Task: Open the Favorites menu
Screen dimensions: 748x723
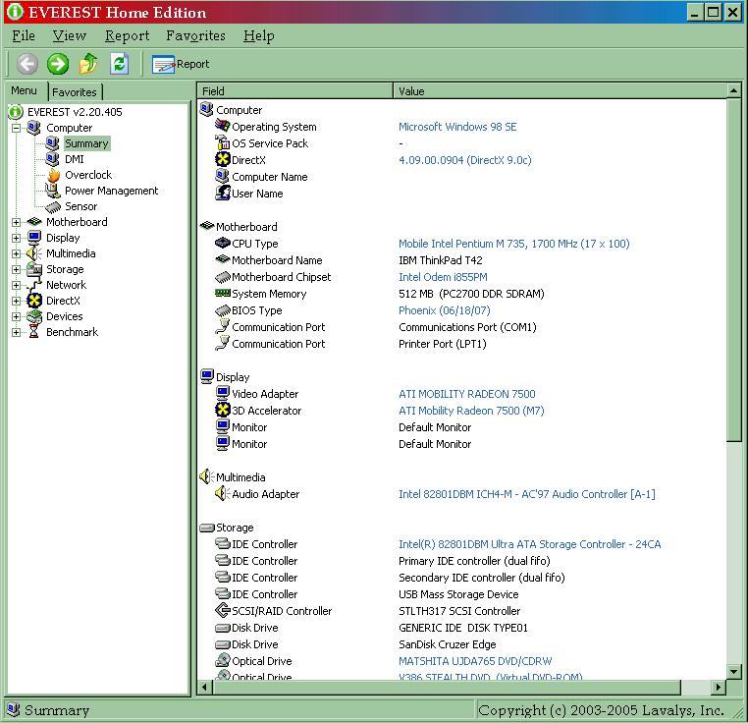Action: pos(195,35)
